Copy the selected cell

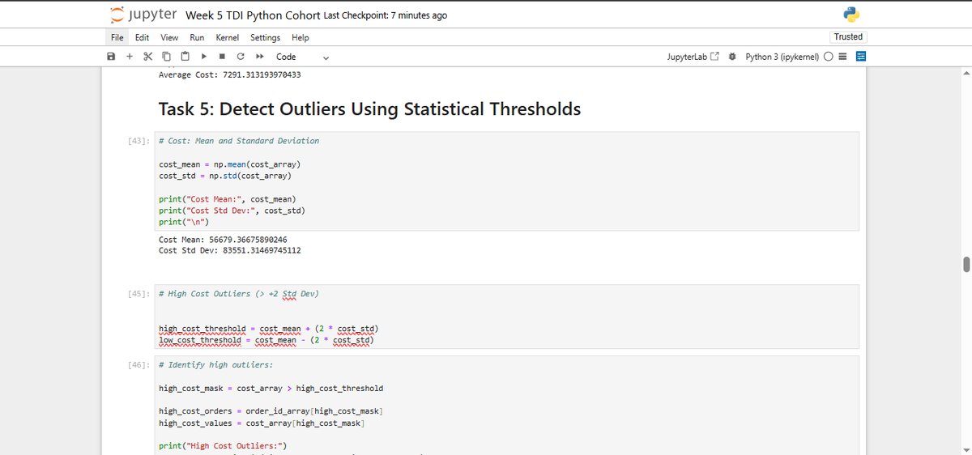(x=166, y=57)
